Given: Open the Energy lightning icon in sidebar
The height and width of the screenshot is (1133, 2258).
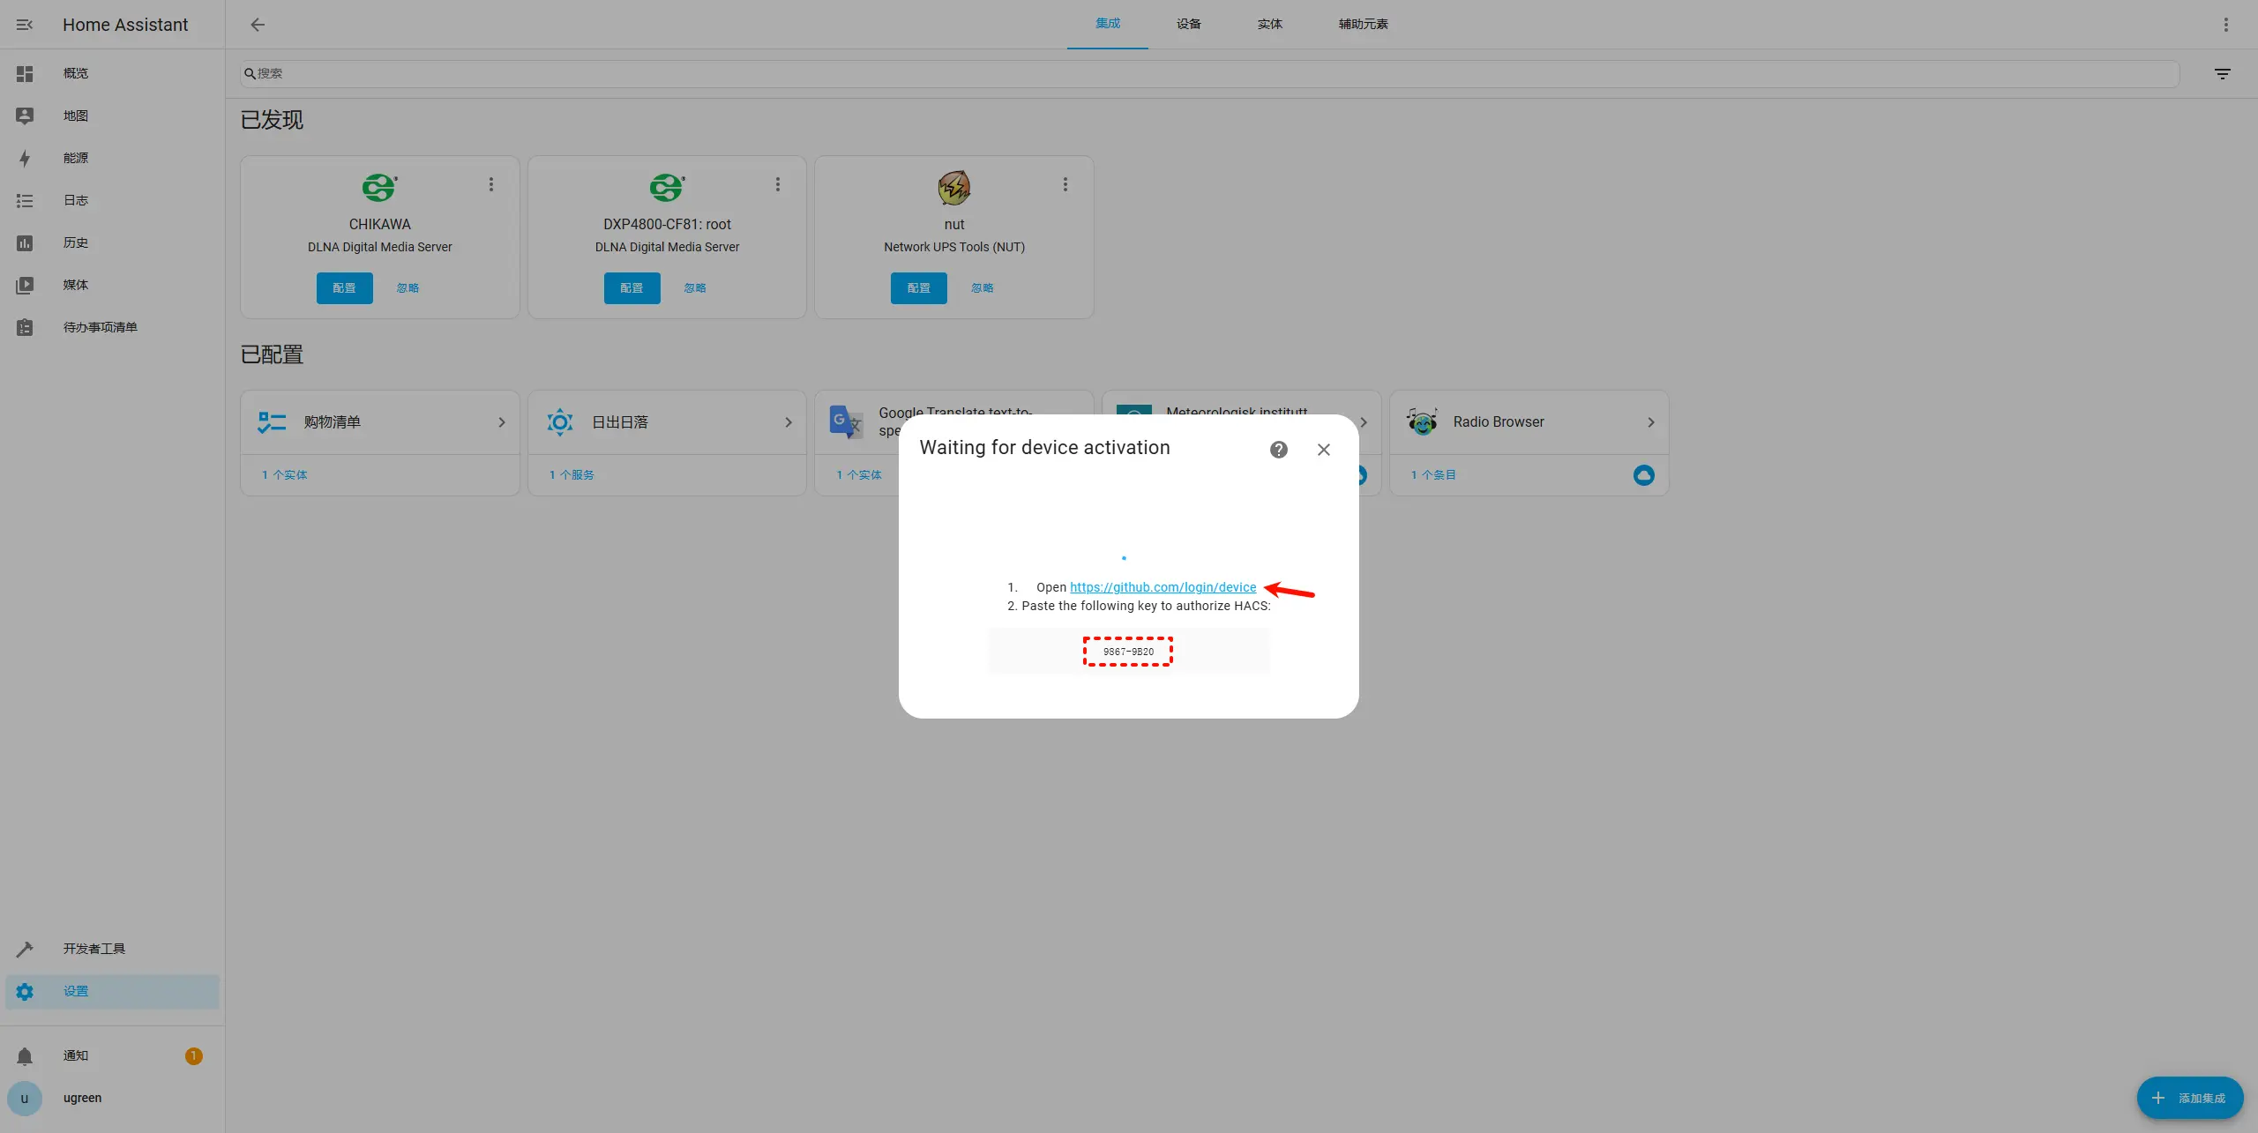Looking at the screenshot, I should (25, 159).
